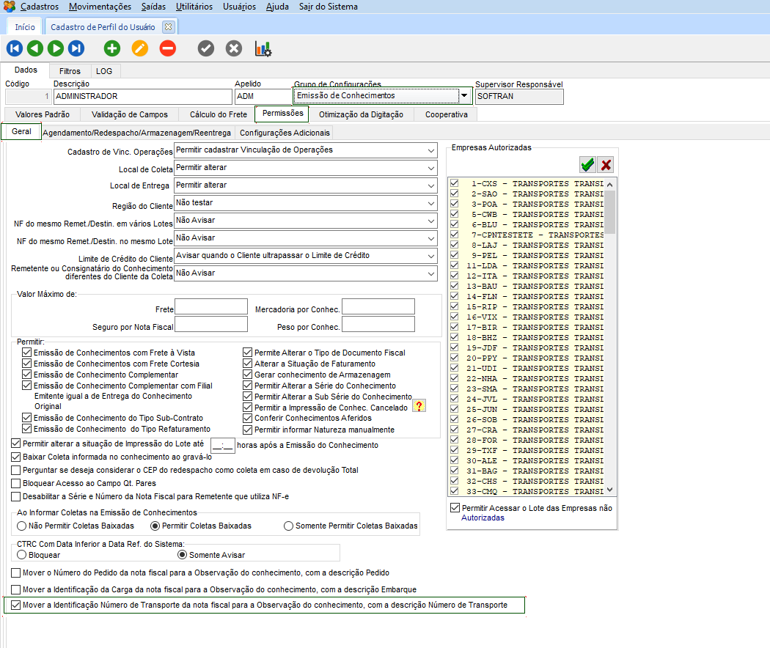The height and width of the screenshot is (648, 770).
Task: Expand the Grupo de Configurações dropdown
Action: click(x=463, y=96)
